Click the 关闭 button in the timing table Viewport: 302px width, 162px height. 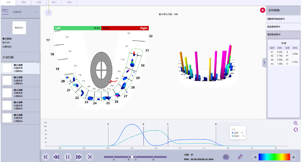pos(283,43)
